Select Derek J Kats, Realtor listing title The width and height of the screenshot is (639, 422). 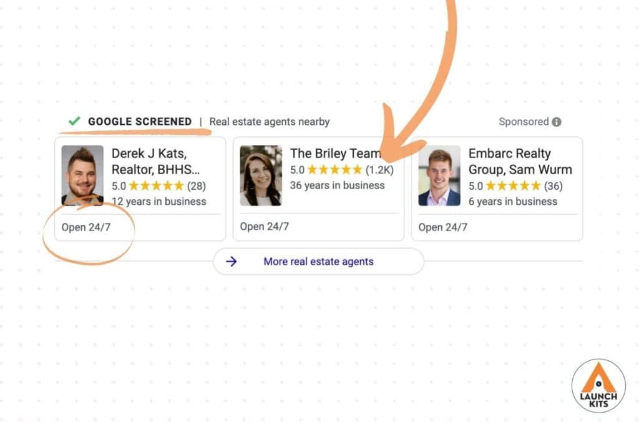click(x=155, y=162)
